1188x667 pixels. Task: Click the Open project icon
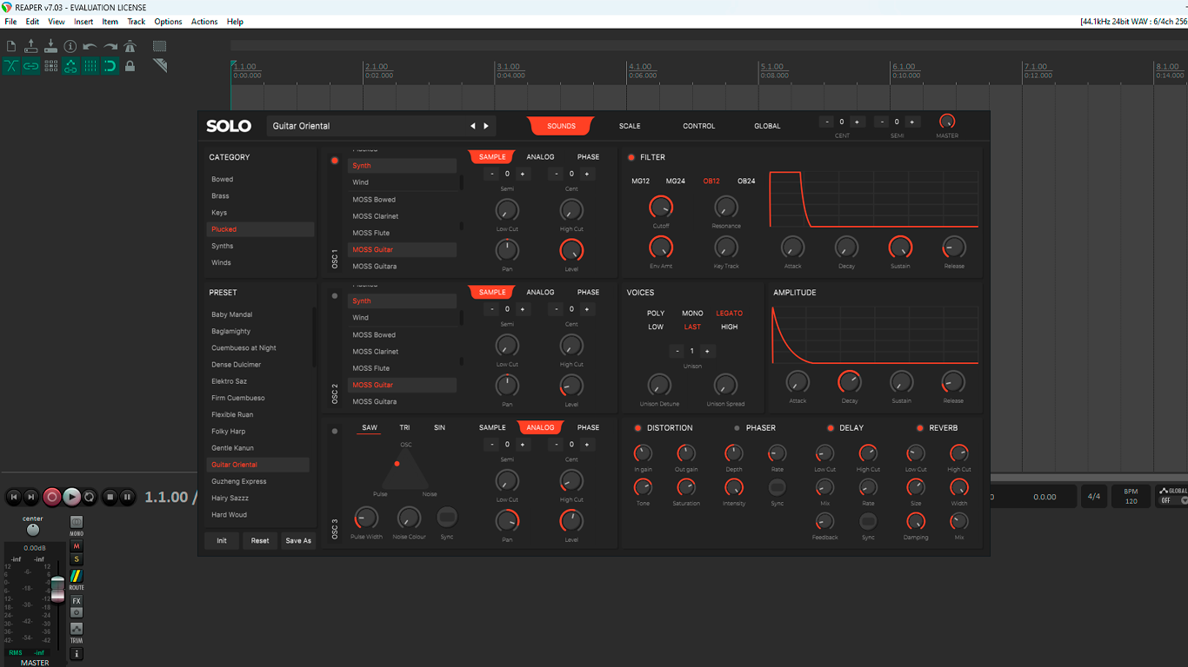tap(31, 46)
